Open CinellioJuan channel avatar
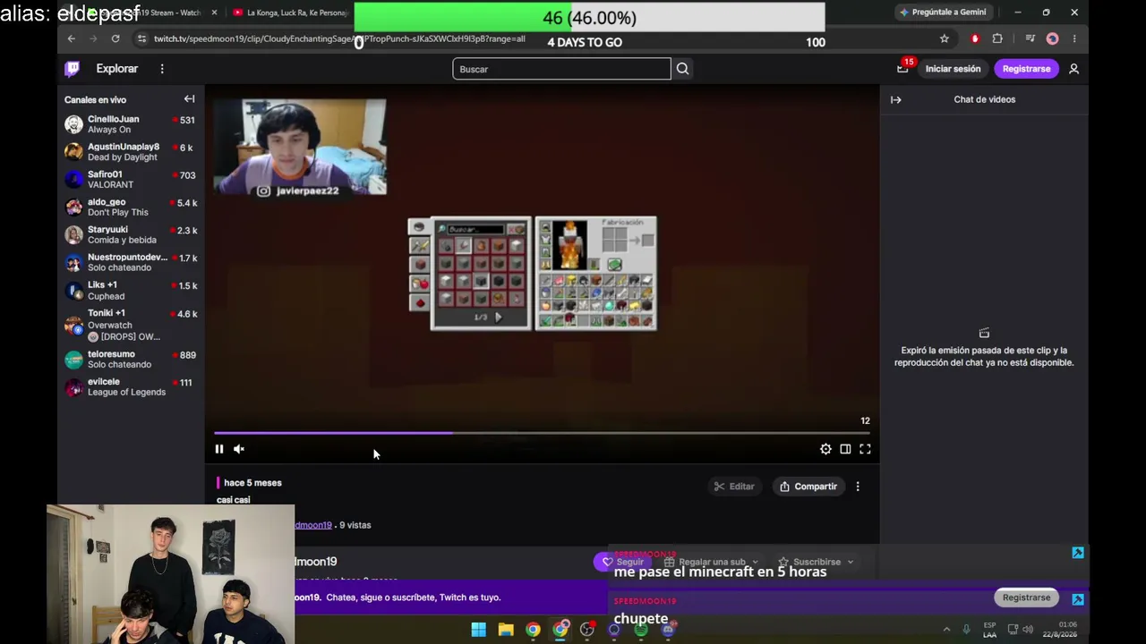 pyautogui.click(x=73, y=124)
